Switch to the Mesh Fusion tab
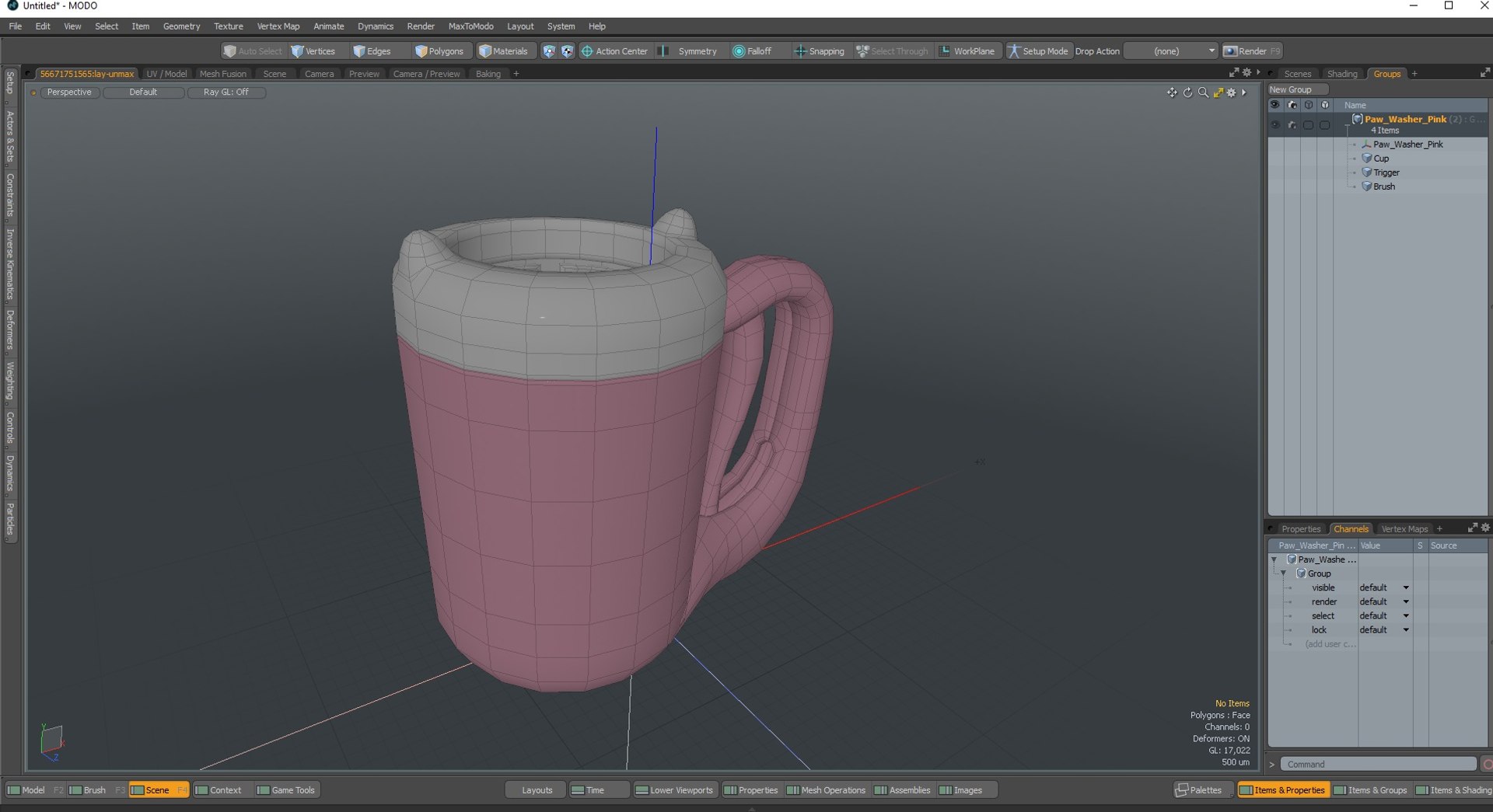Image resolution: width=1493 pixels, height=812 pixels. click(223, 74)
